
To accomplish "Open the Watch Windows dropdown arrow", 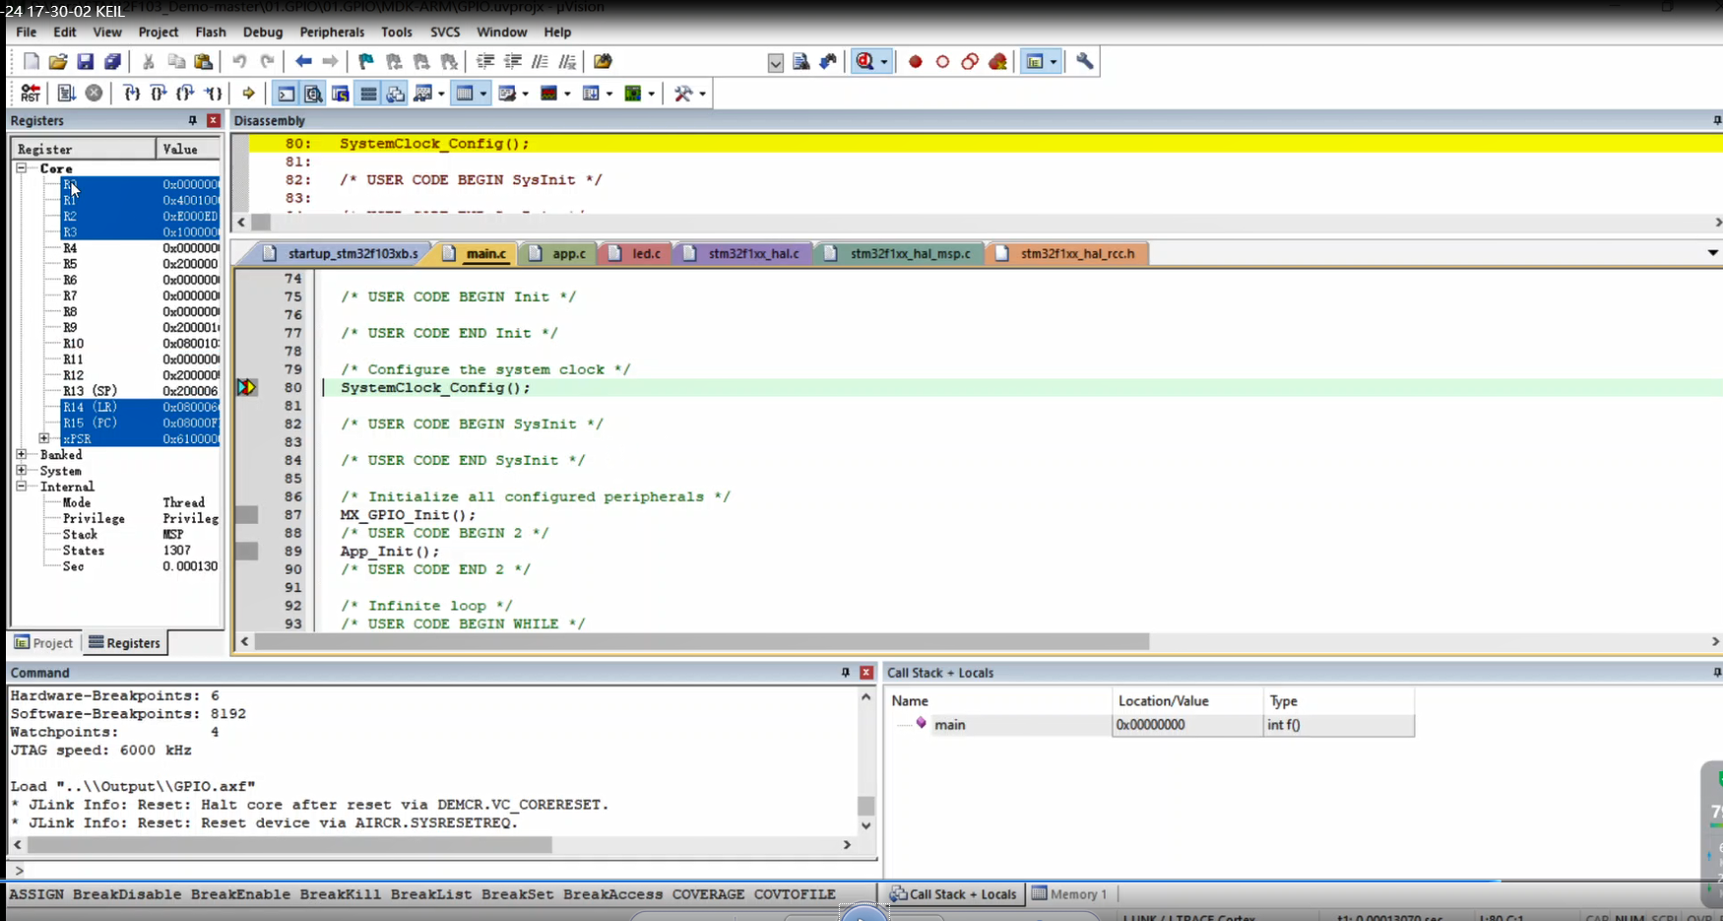I will (x=441, y=94).
